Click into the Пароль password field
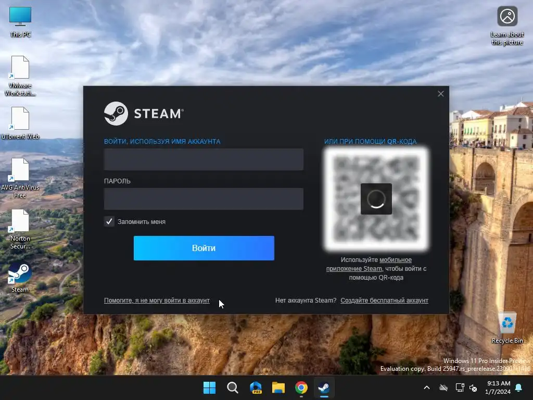Viewport: 533px width, 400px height. (x=204, y=198)
